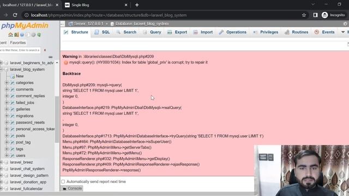This screenshot has height=196, width=349.
Task: Click the table icon beside comments
Action: coord(13,89)
